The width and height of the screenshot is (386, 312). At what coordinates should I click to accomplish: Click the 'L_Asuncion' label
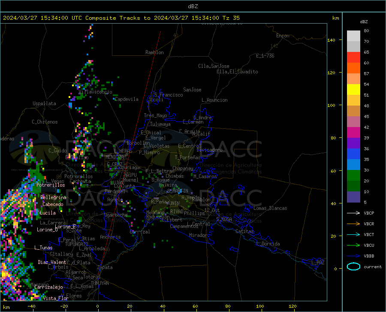214,100
